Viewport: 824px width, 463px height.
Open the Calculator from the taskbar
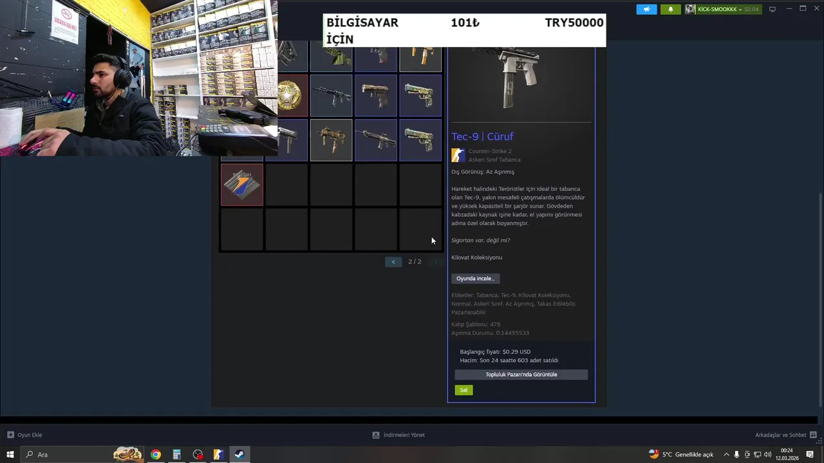[x=176, y=455]
